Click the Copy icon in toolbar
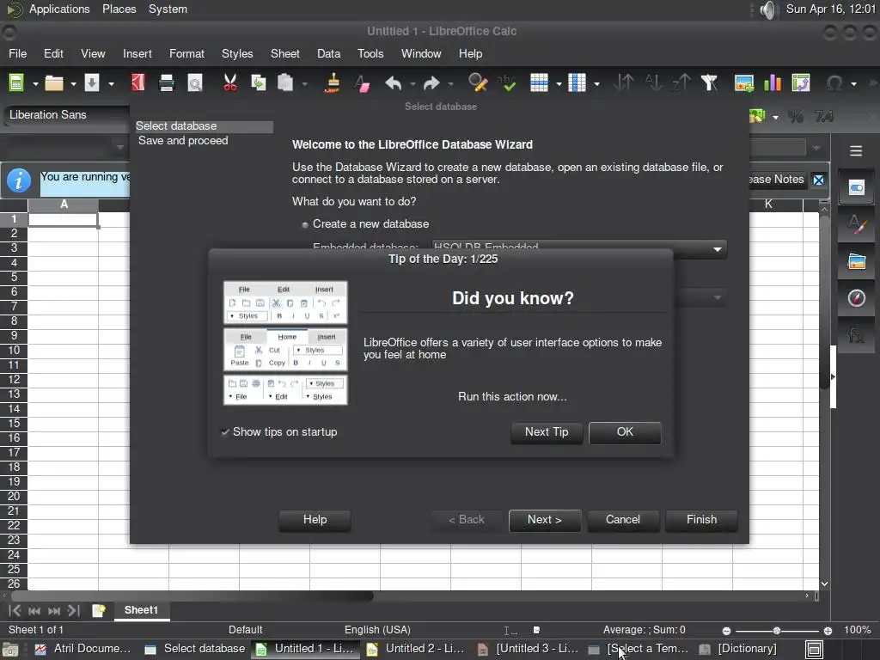 [x=258, y=83]
